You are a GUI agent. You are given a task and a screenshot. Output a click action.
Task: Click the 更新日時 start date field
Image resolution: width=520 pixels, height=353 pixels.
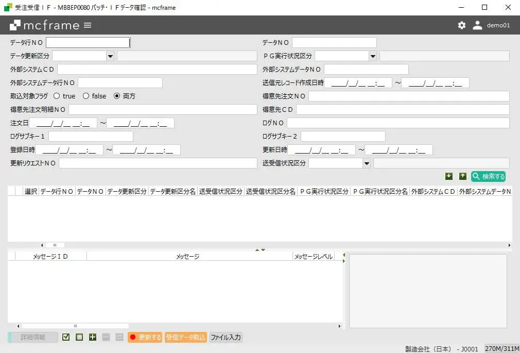coord(322,150)
